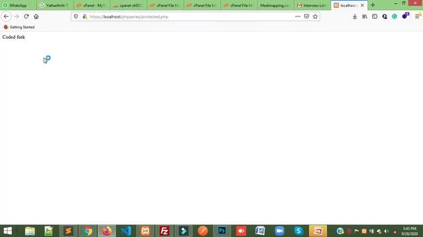Show the site security padlock info
Viewport: 423px width, 237px height.
tap(85, 16)
